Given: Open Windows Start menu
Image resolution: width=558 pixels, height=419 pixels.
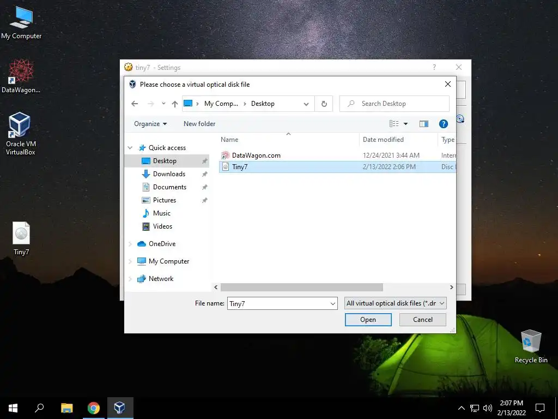Looking at the screenshot, I should (x=13, y=408).
